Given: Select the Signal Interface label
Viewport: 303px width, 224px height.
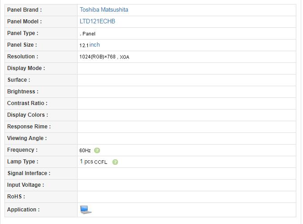Looking at the screenshot, I should pyautogui.click(x=29, y=173).
